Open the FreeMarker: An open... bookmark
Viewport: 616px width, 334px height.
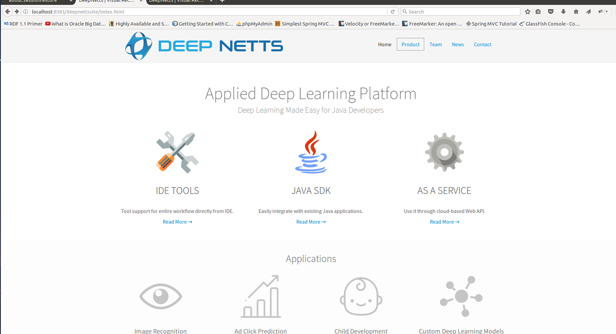(x=432, y=24)
